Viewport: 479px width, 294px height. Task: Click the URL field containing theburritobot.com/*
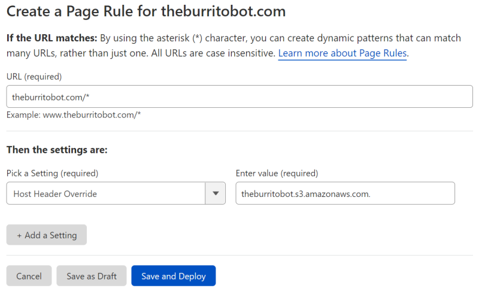239,96
